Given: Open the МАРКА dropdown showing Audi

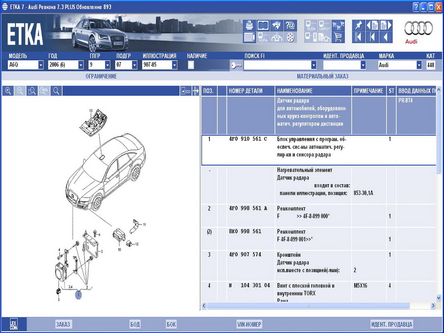Looking at the screenshot, I should (x=419, y=65).
